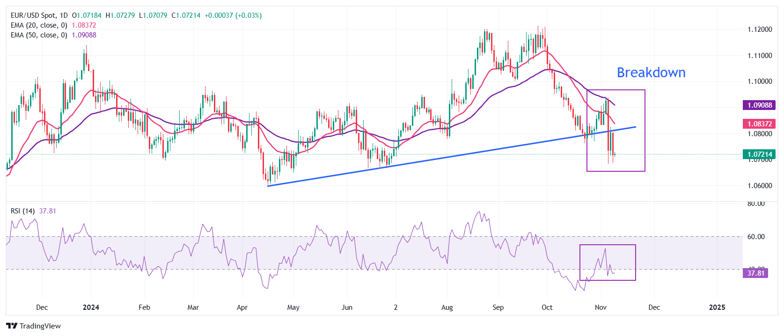784x336 pixels.
Task: Click the 1.12000 price axis label
Action: pos(759,29)
